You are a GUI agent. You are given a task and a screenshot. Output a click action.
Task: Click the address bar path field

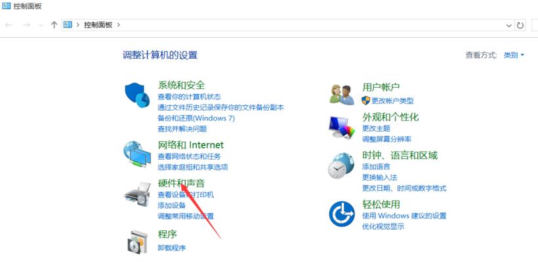click(x=283, y=25)
